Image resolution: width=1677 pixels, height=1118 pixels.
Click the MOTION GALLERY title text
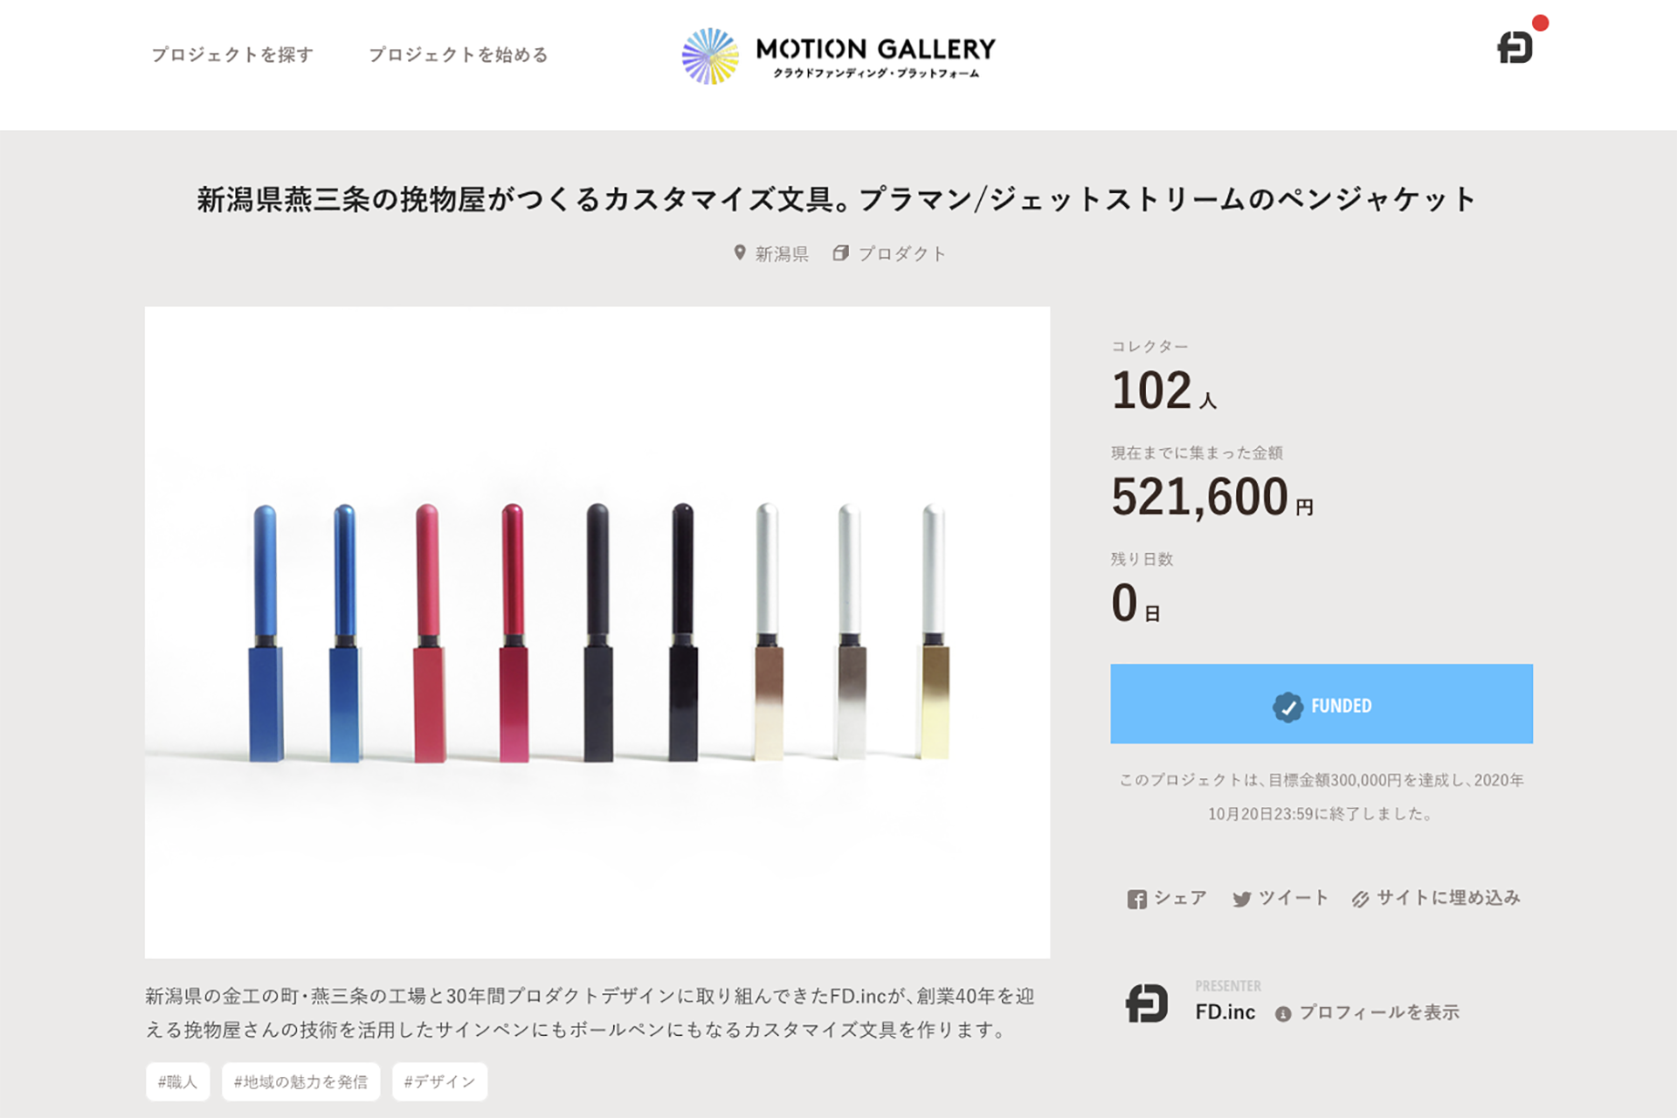[x=875, y=49]
